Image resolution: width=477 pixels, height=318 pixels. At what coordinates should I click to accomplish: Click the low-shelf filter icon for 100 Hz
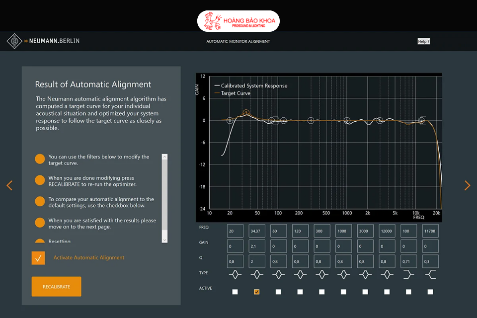(408, 274)
